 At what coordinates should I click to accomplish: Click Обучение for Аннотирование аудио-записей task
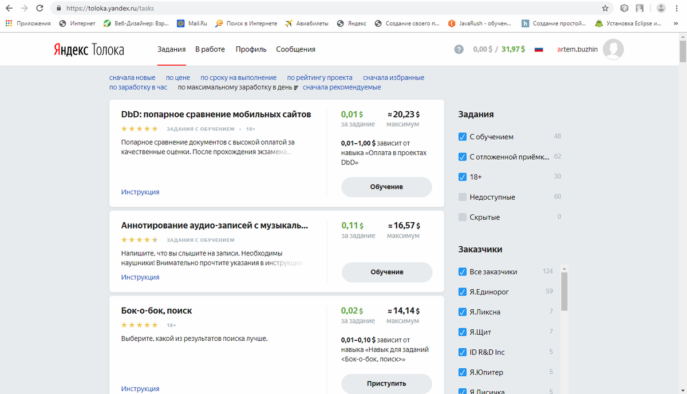click(386, 272)
